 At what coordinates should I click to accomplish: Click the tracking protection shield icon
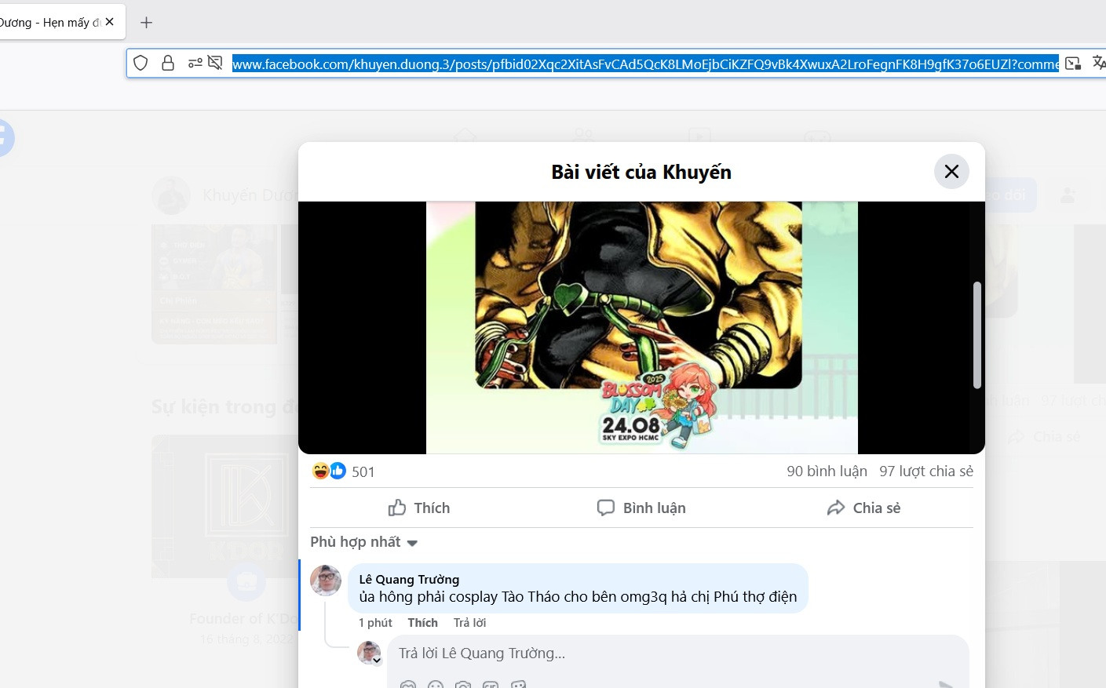click(141, 63)
